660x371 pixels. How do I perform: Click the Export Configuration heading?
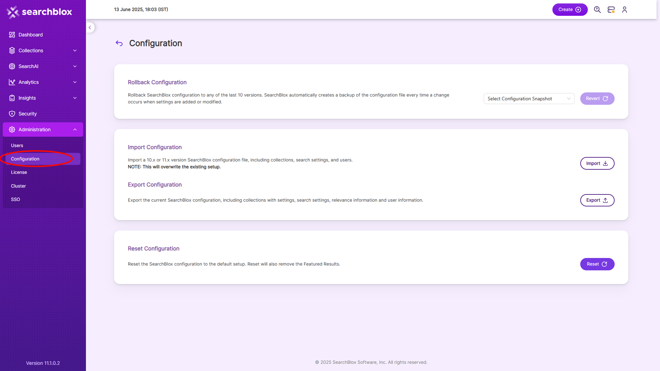[x=155, y=185]
